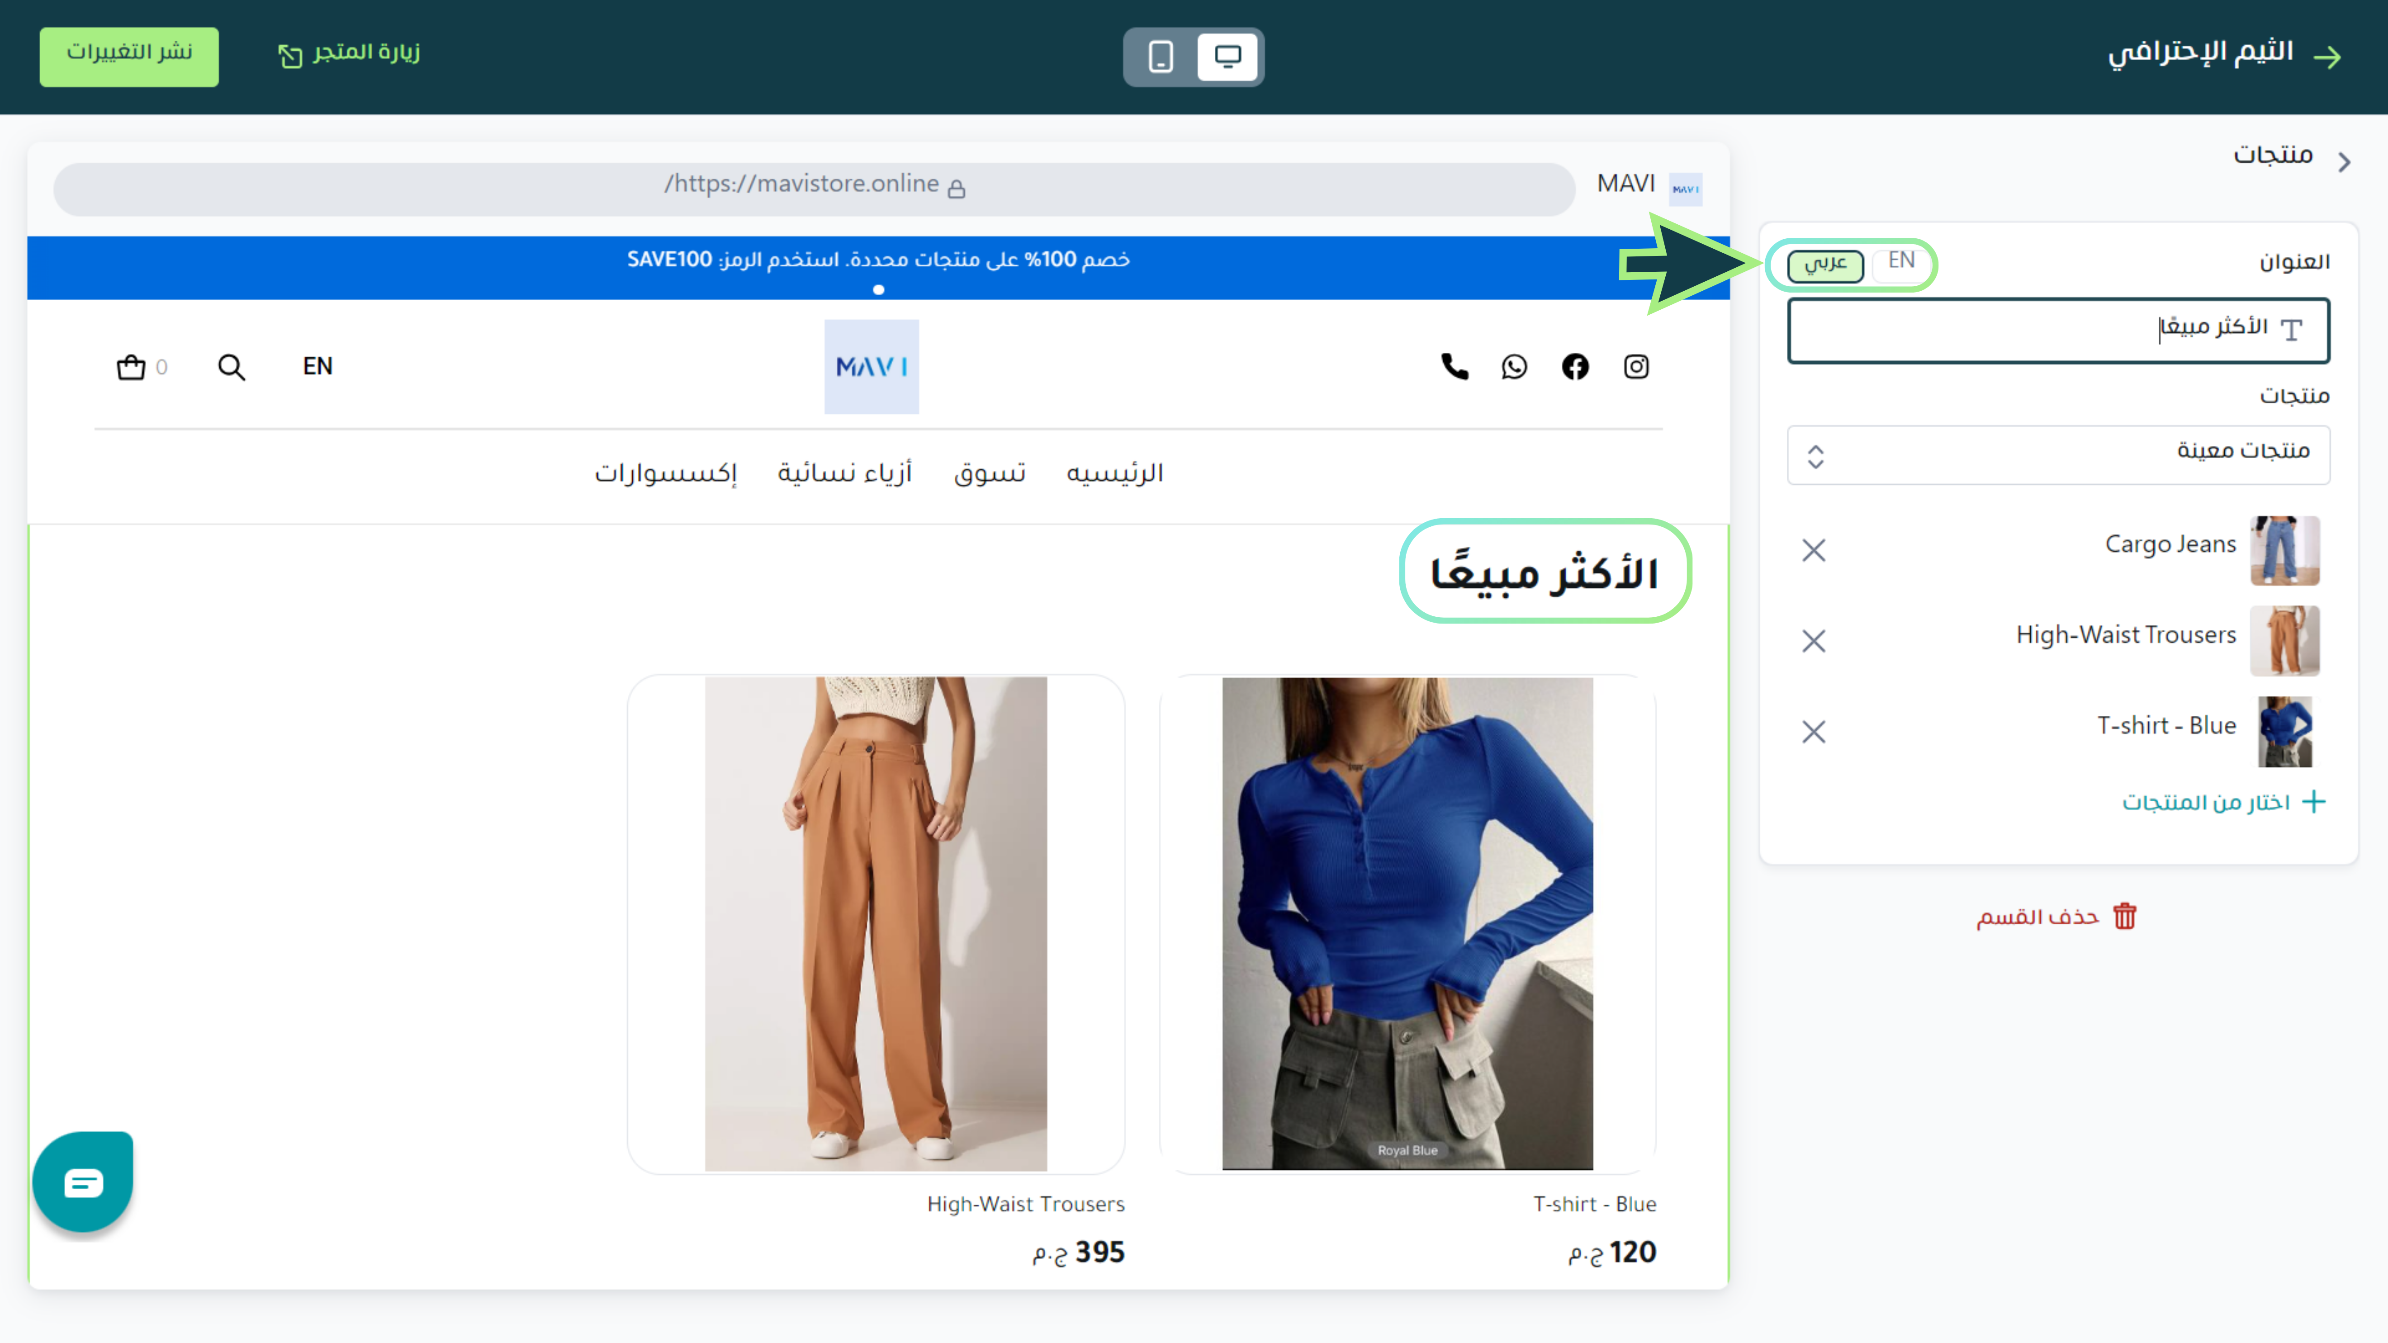Select the EN language toggle for title
Screen dimensions: 2388x1343
[1900, 261]
